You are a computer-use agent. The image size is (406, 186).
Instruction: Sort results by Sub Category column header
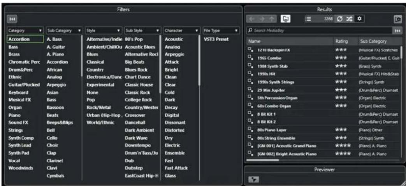[379, 41]
